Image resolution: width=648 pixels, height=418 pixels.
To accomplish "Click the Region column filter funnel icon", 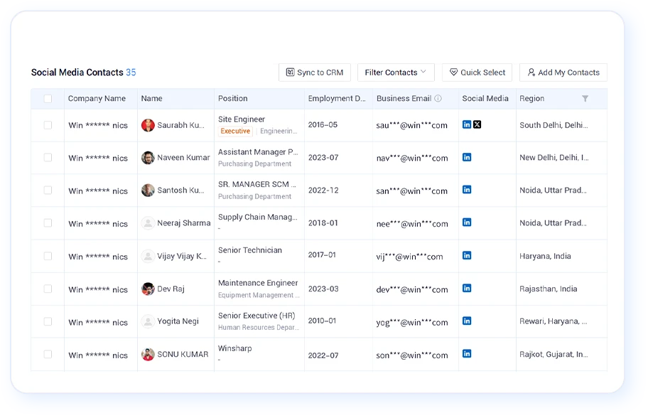I will point(585,98).
